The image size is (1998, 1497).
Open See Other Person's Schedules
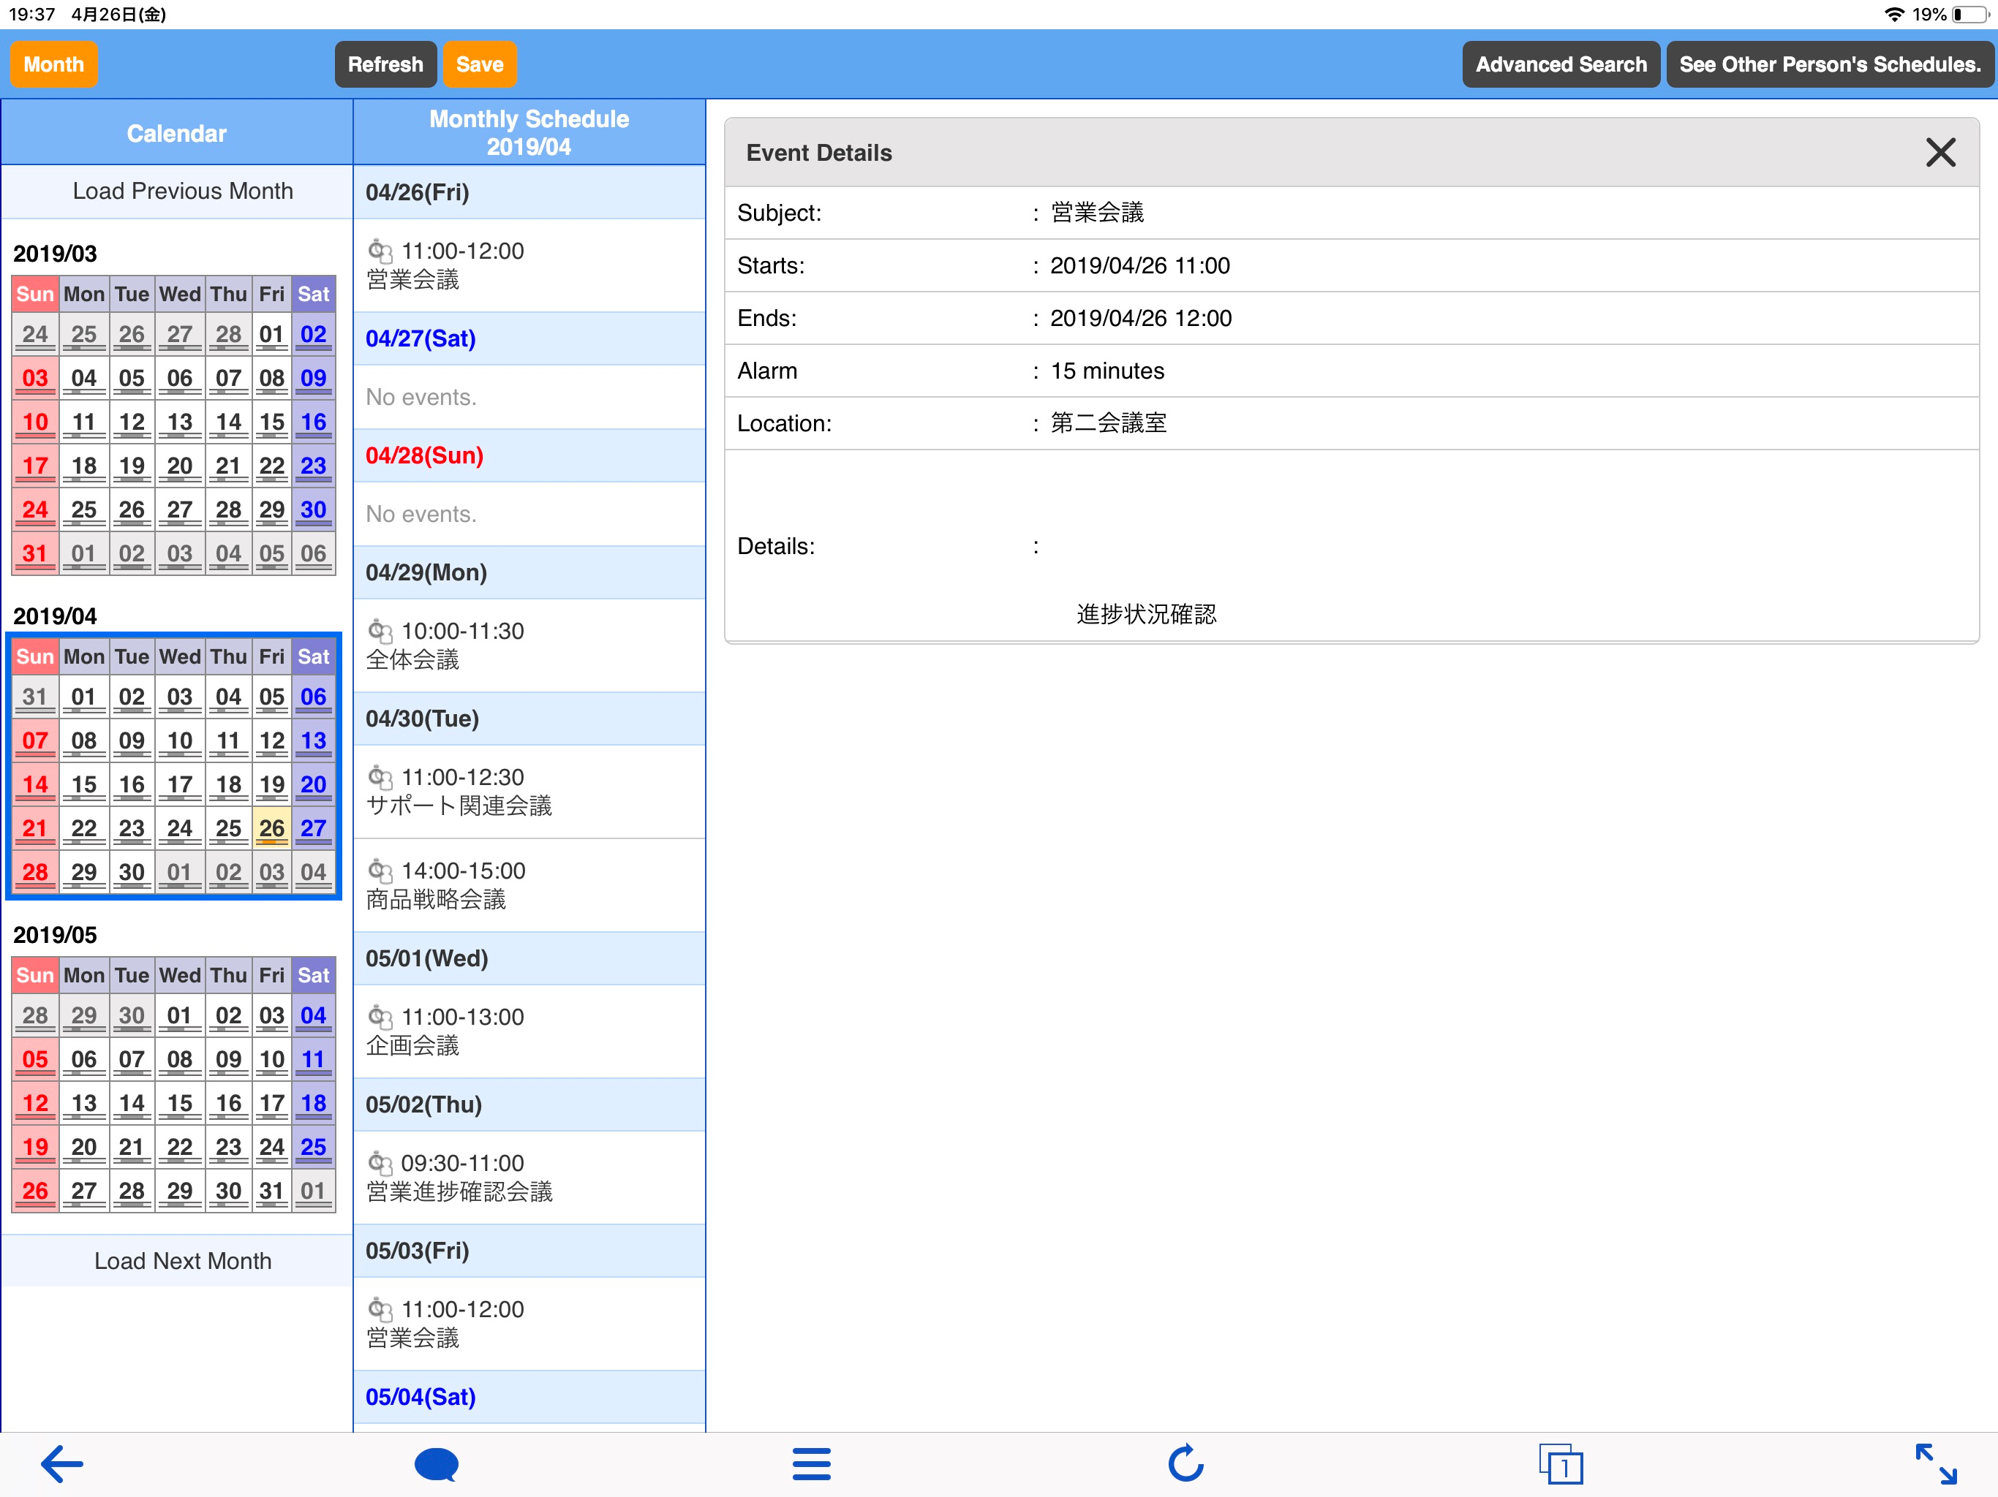[x=1828, y=64]
